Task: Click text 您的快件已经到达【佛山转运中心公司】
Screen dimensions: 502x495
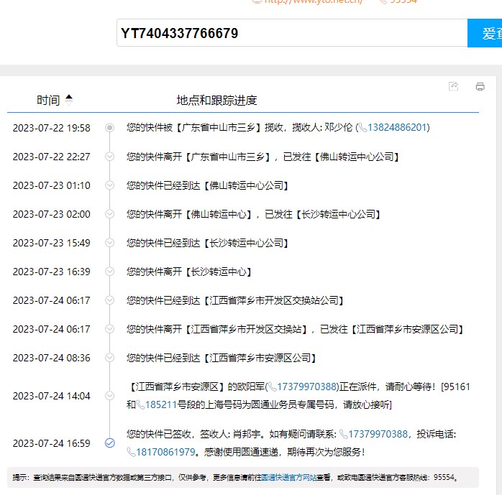Action: (x=208, y=185)
